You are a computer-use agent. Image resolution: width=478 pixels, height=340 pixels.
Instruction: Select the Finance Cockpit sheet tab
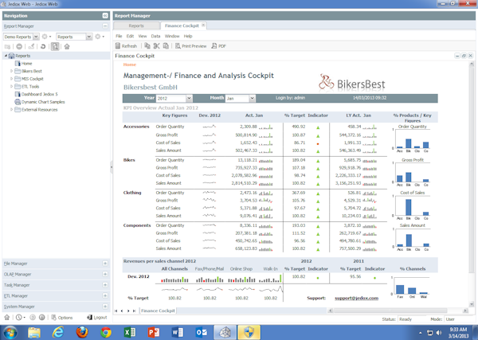tap(158, 311)
